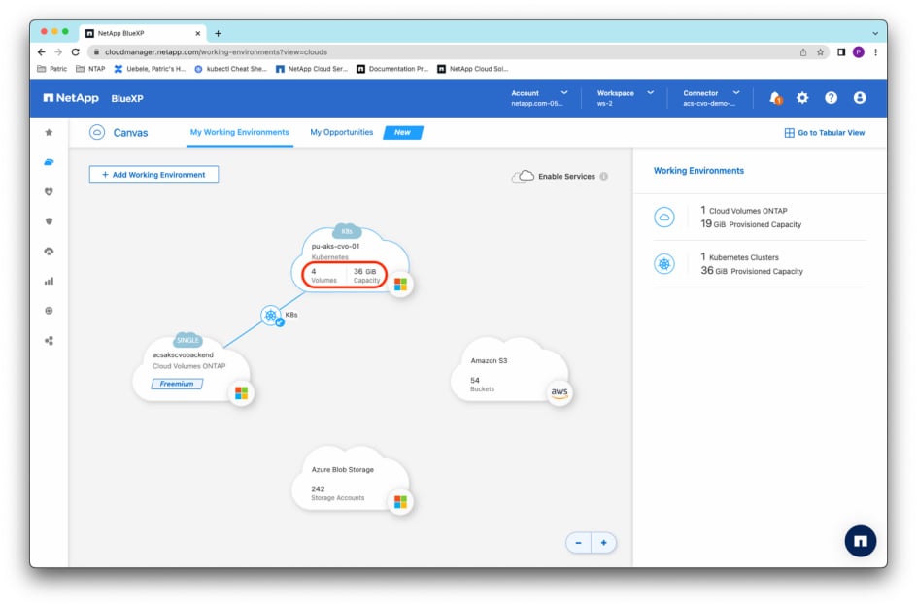Click the Freemium label on acsakscvobackend
Screen dimensions: 917x607
(177, 384)
